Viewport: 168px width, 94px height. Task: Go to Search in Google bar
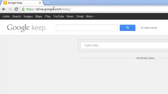point(17,16)
